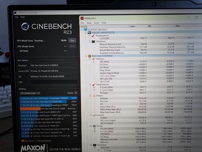Open the HWMonitor File menu
The width and height of the screenshot is (202, 152).
point(82,23)
